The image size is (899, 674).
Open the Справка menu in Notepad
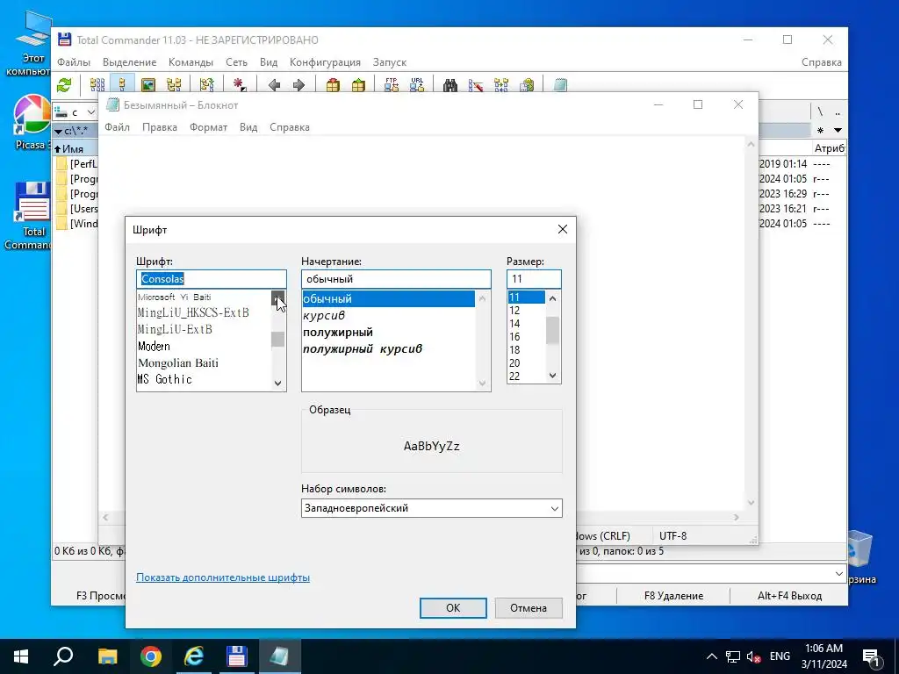290,127
